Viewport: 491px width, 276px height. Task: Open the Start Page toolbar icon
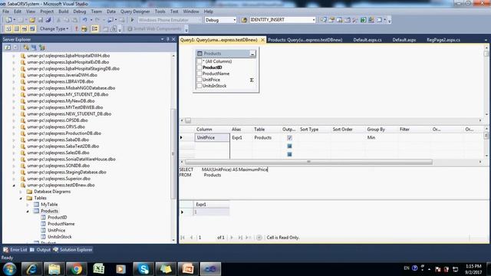(x=363, y=20)
